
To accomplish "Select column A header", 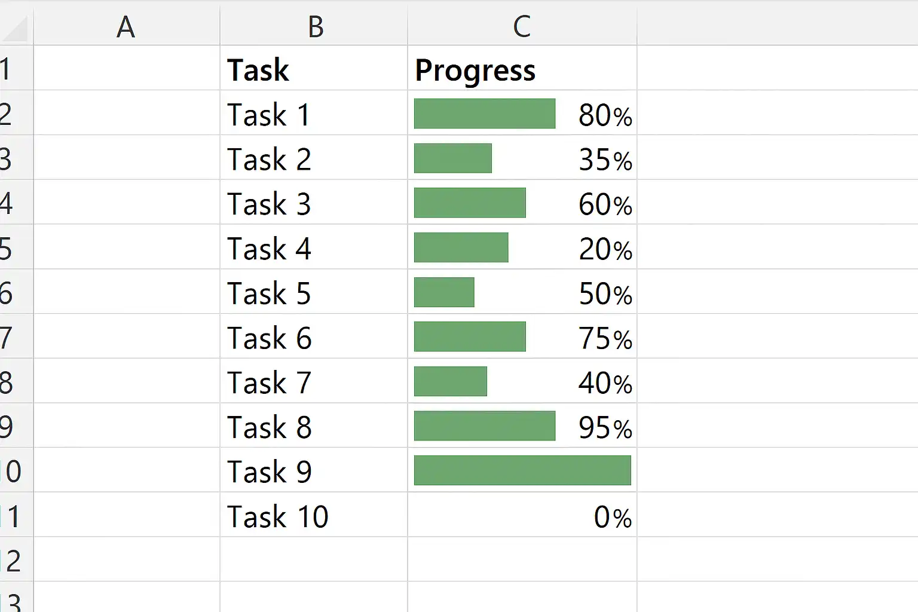I will coord(126,27).
